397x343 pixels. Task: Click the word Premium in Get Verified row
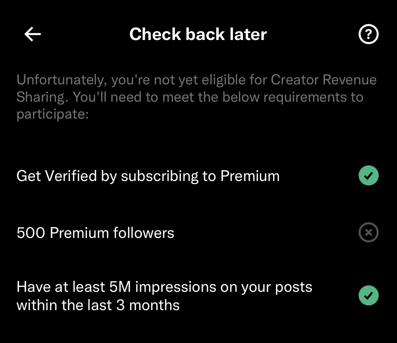250,176
